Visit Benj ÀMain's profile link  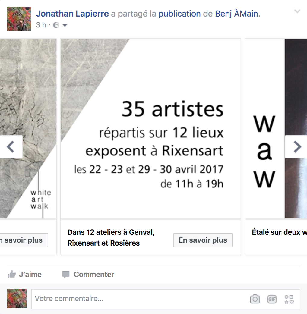coord(237,14)
